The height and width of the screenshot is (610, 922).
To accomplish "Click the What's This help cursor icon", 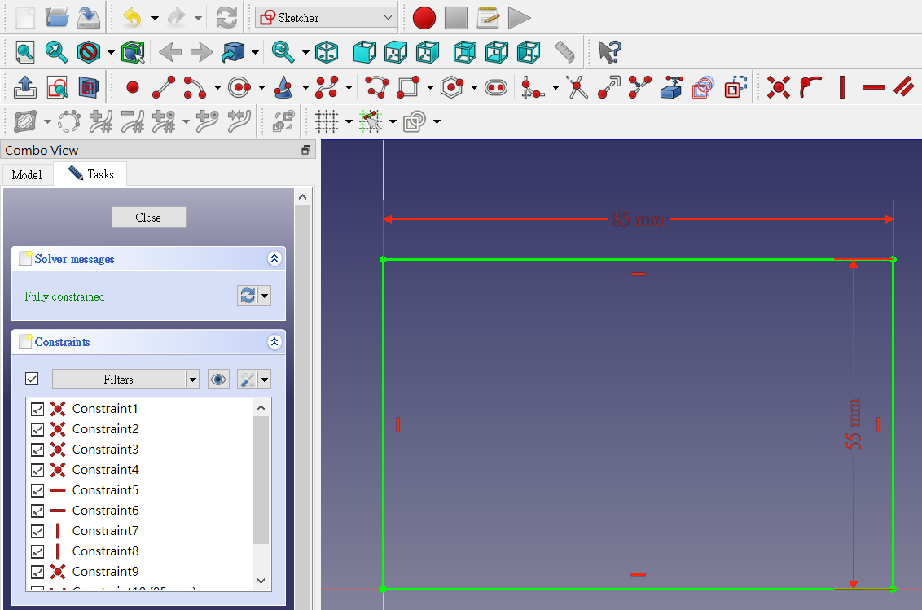I will coord(610,52).
